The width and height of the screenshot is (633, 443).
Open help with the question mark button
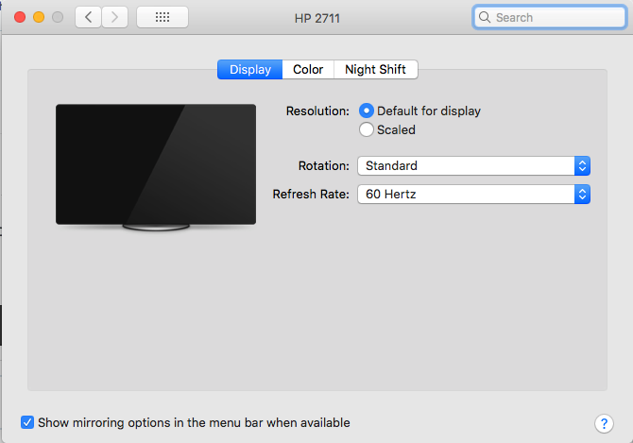point(604,423)
